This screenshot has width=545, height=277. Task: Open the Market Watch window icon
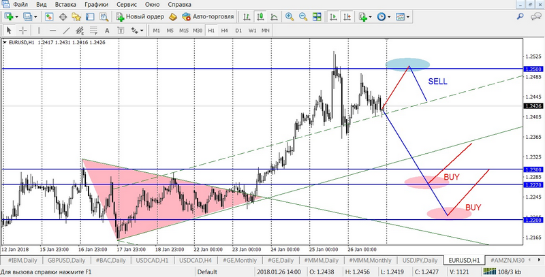click(x=50, y=16)
